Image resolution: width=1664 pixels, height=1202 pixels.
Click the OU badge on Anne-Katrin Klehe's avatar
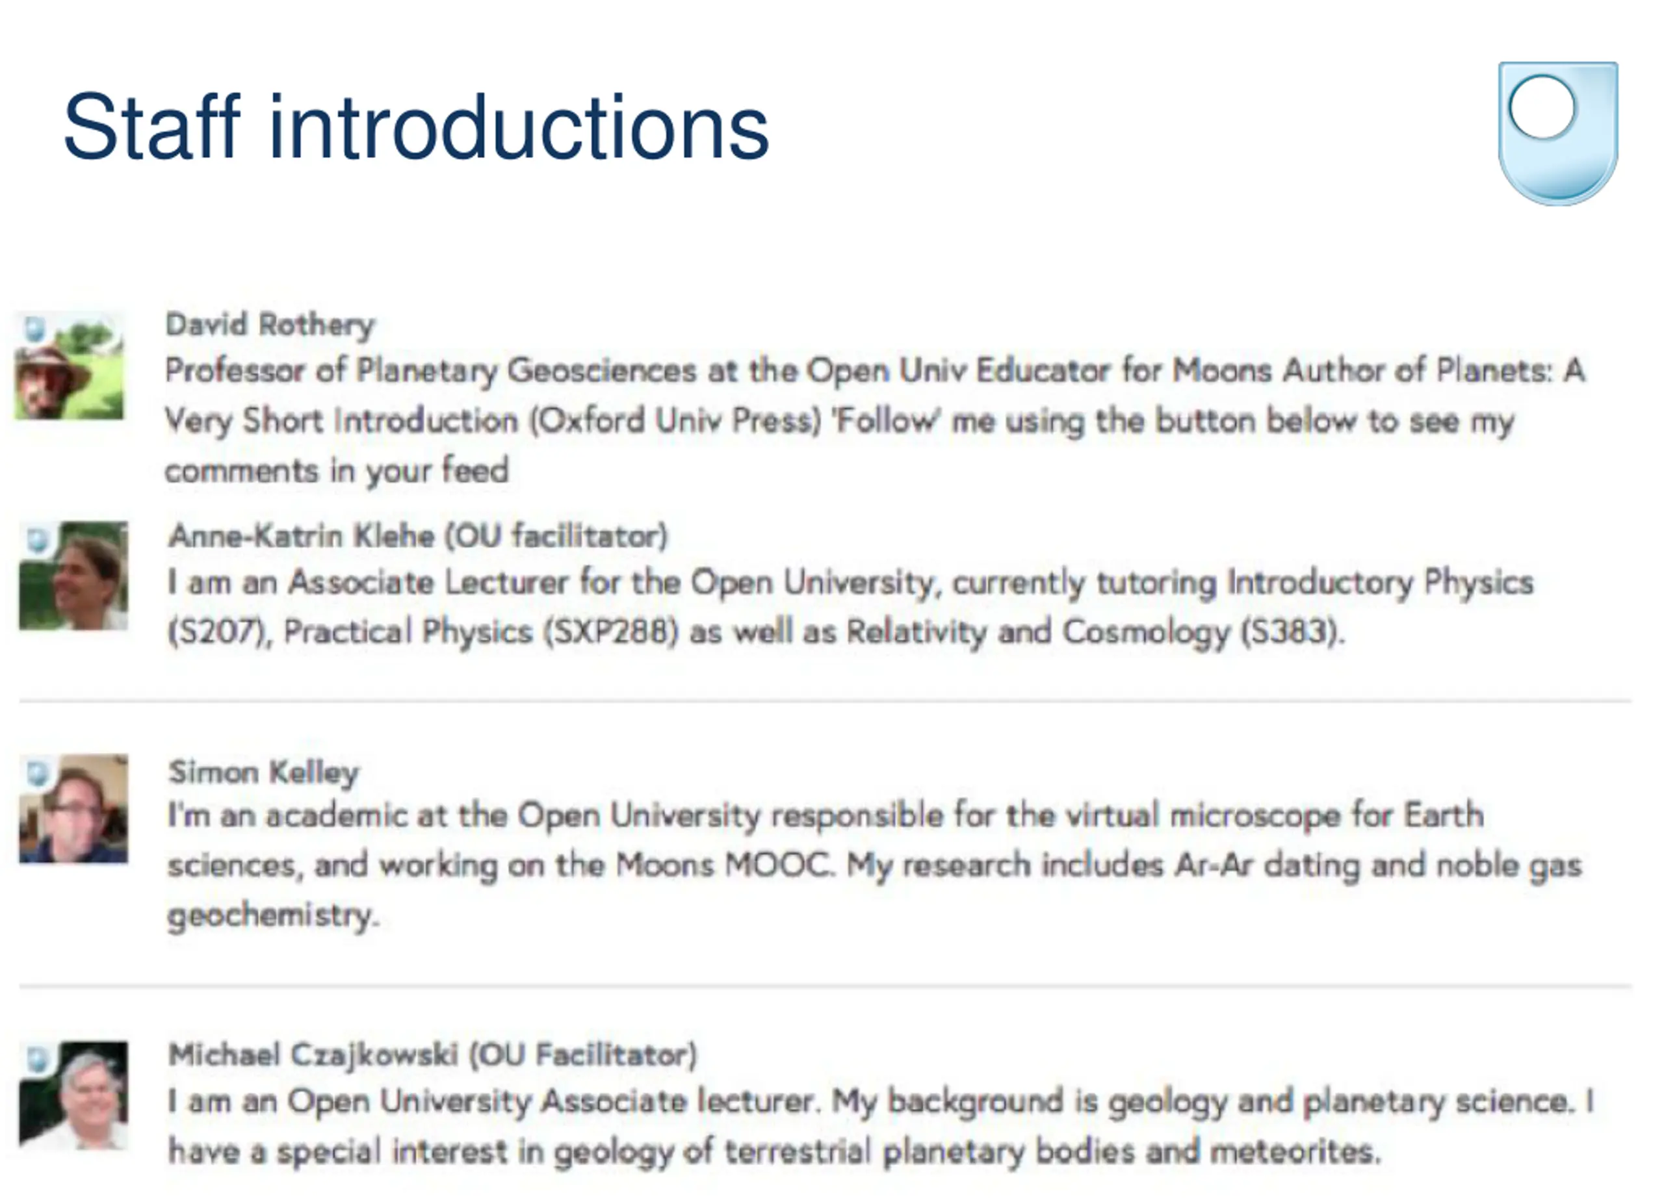(38, 540)
